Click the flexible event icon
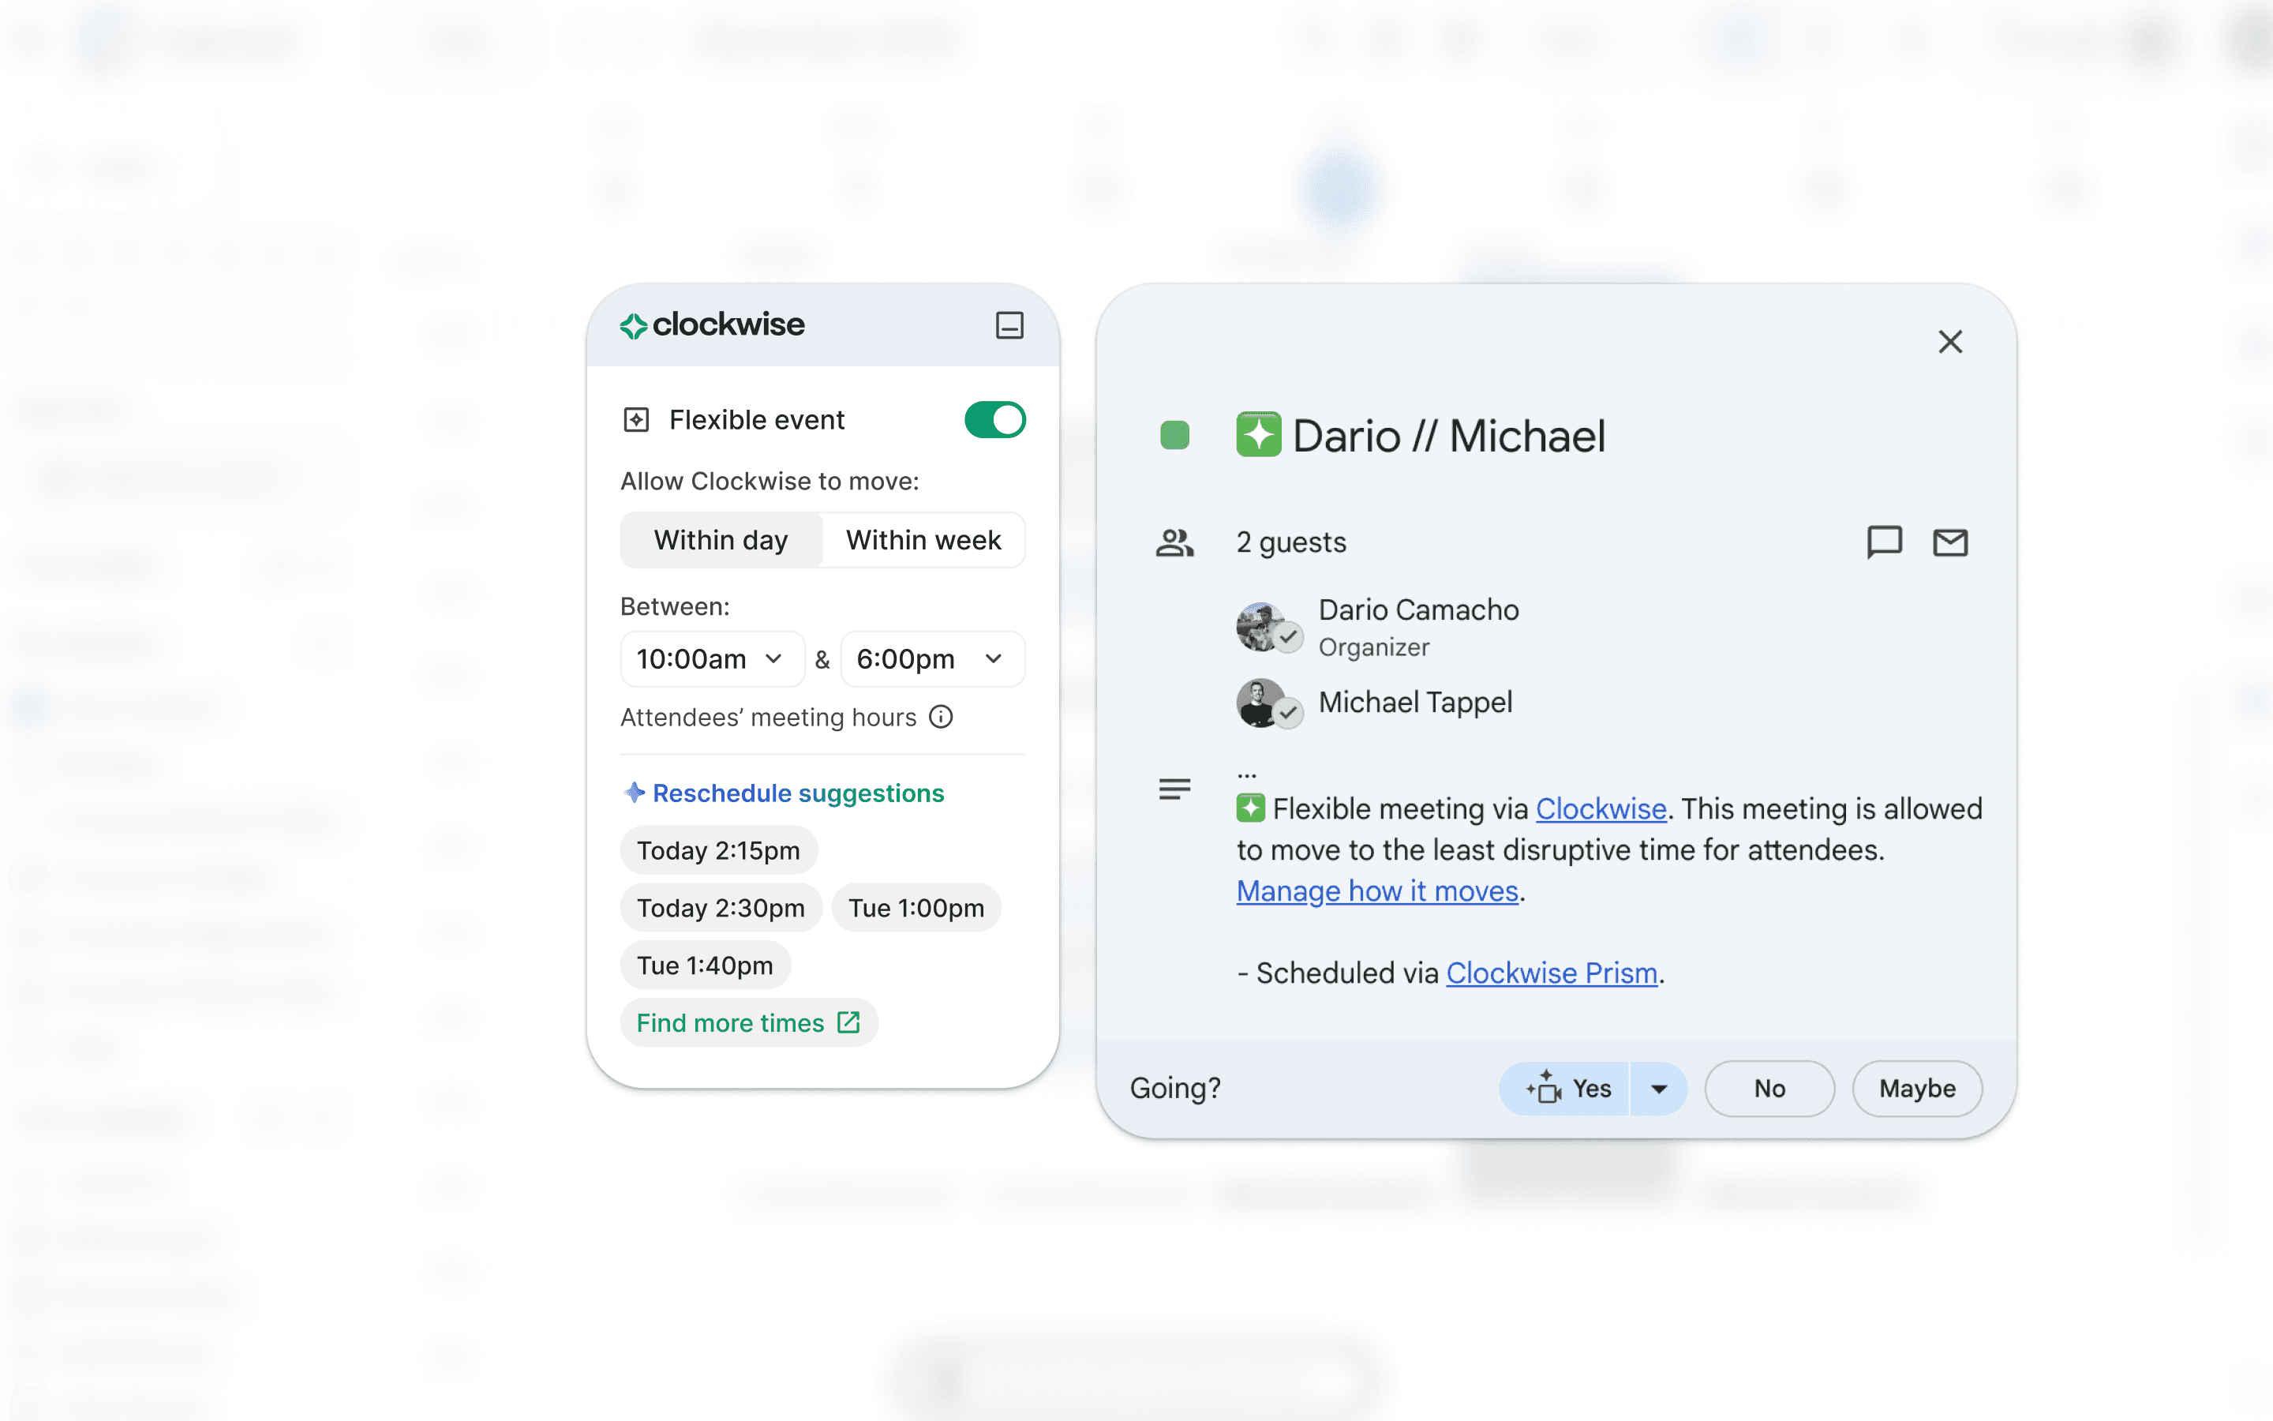The width and height of the screenshot is (2273, 1421). tap(636, 420)
